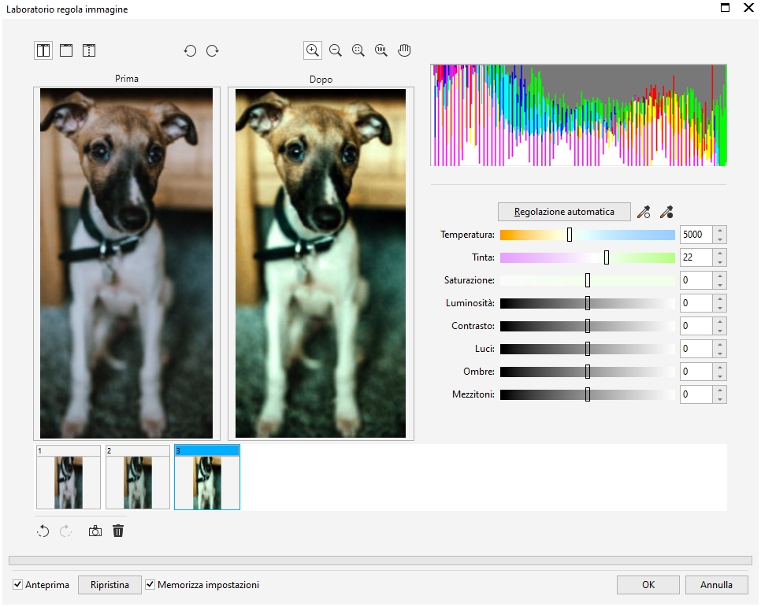Confirm changes with the OK button

[648, 585]
